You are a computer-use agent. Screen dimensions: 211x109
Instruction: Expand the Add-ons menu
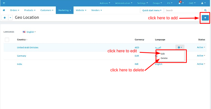point(105,3)
